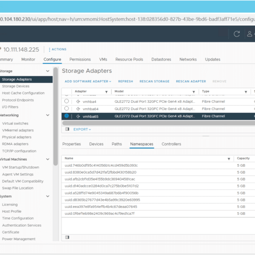
Task: Click the REMOVE button
Action: [x=219, y=82]
